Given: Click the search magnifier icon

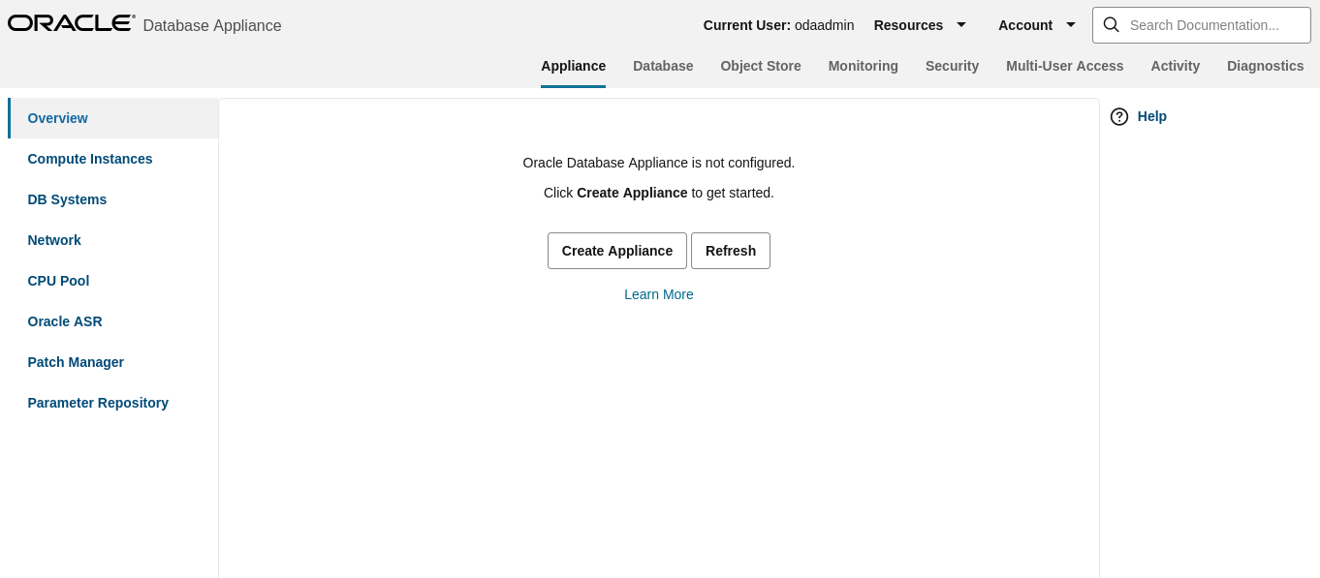Looking at the screenshot, I should (x=1112, y=24).
